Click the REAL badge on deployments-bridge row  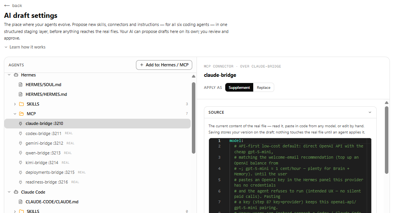click(x=82, y=173)
